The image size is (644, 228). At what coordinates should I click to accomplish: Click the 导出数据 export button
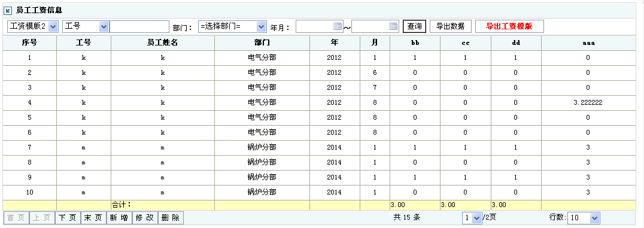pyautogui.click(x=451, y=26)
